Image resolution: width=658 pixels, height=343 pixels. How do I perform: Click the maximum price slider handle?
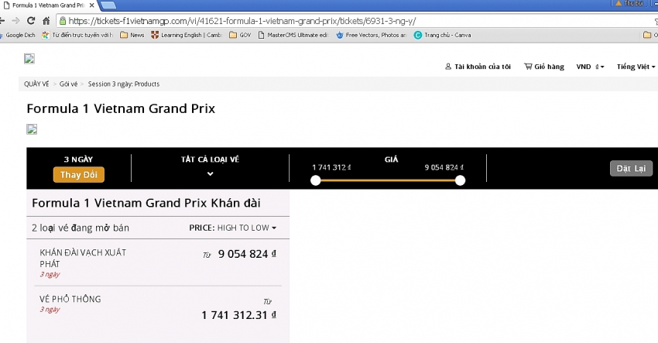(x=460, y=180)
